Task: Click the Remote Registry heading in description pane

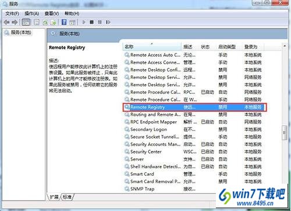Action: tap(67, 48)
